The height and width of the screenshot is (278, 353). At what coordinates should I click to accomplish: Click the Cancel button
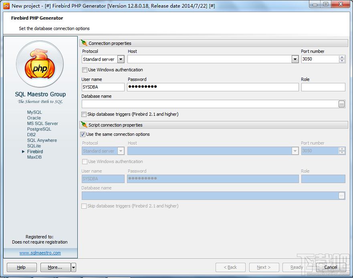(331, 268)
